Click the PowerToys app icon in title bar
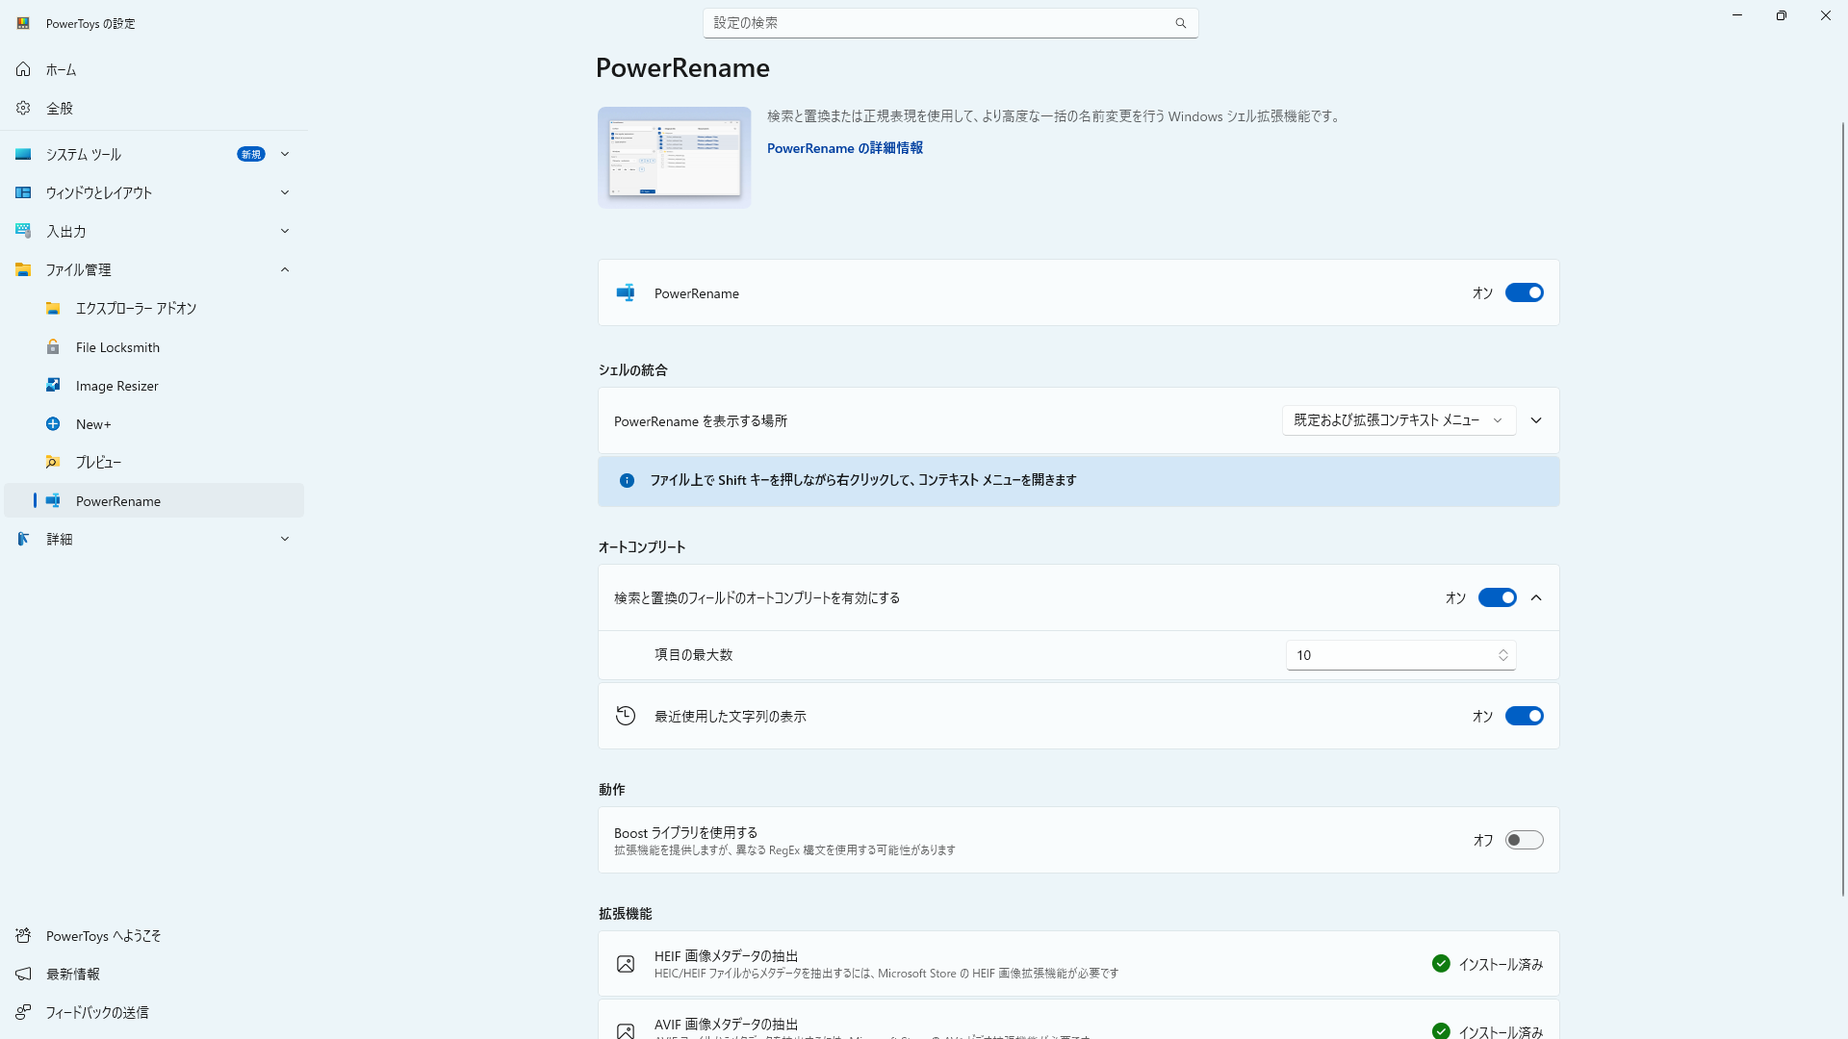This screenshot has width=1848, height=1039. point(23,23)
